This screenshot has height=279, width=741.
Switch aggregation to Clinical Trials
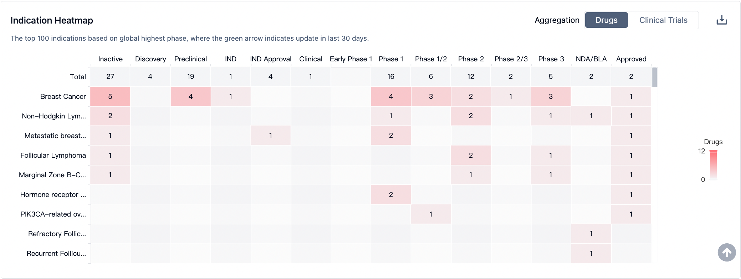pyautogui.click(x=663, y=20)
